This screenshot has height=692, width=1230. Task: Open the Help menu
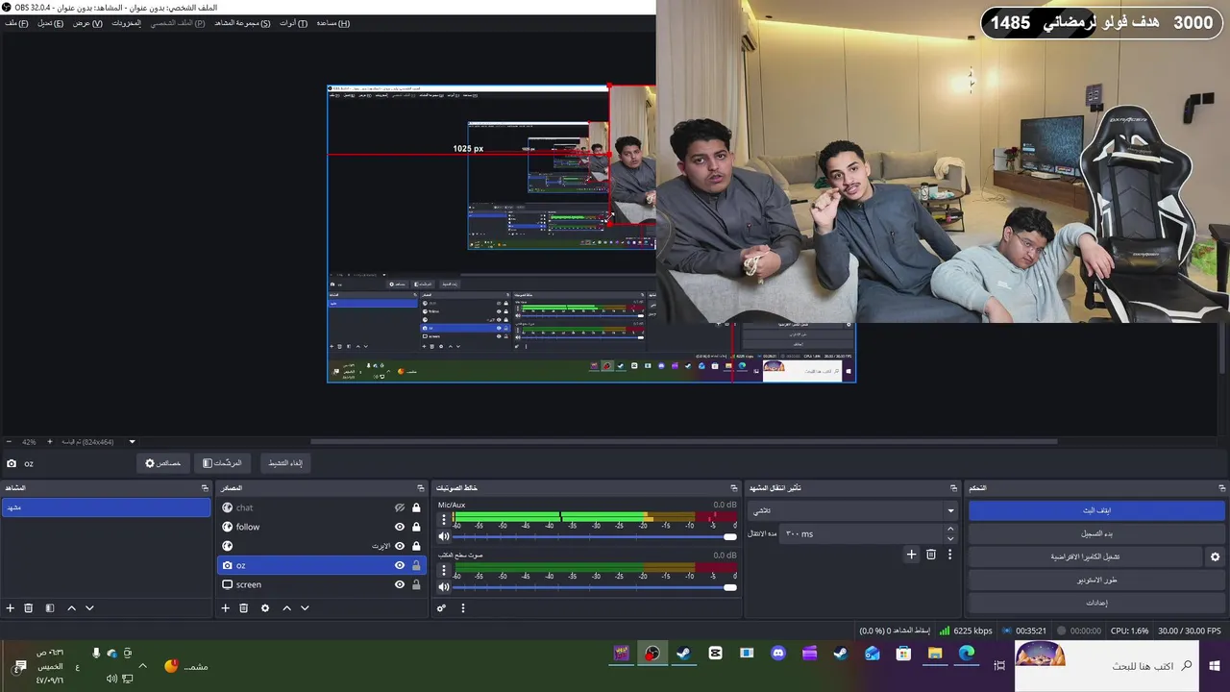[332, 23]
